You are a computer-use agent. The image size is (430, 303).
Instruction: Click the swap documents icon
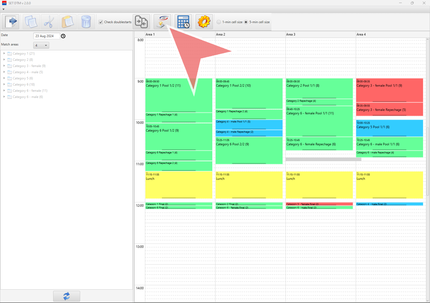click(x=141, y=22)
